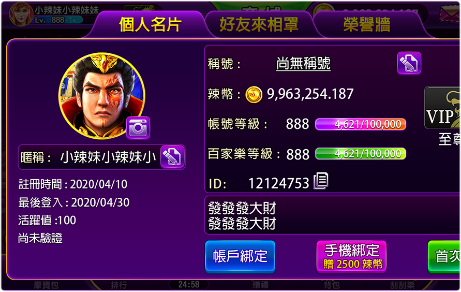
Task: Switch to the 個人名片 tab
Action: point(150,24)
